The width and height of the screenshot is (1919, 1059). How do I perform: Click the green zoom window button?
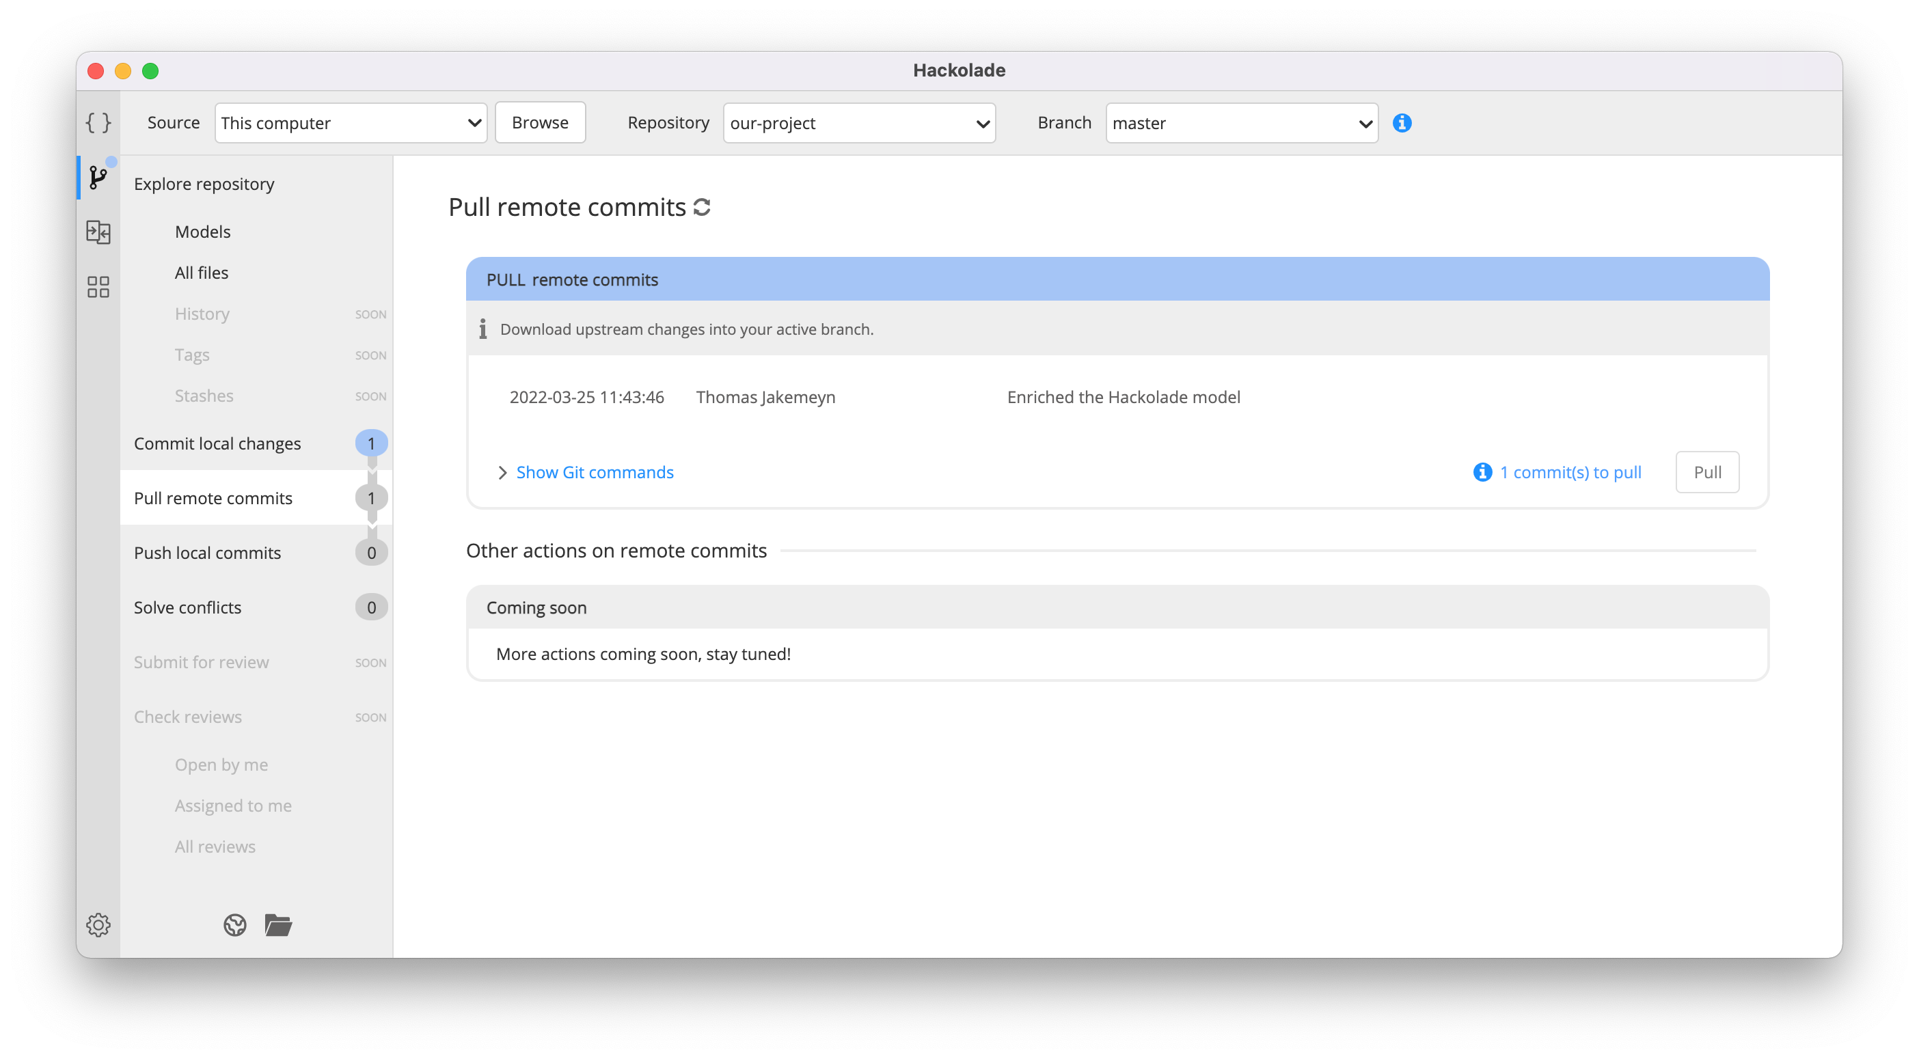(150, 71)
